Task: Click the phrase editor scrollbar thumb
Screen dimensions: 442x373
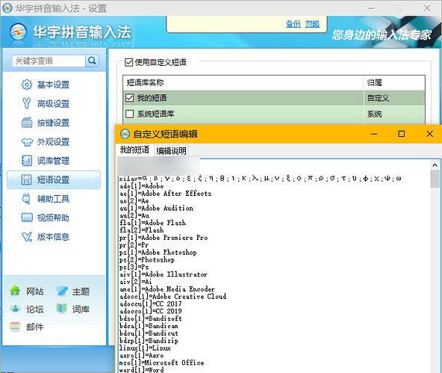Action: pyautogui.click(x=435, y=179)
